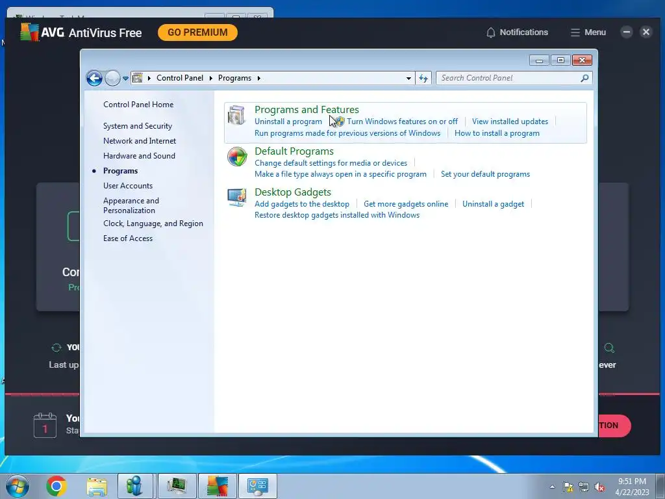Select Programs in the left sidebar
665x499 pixels.
click(x=120, y=171)
